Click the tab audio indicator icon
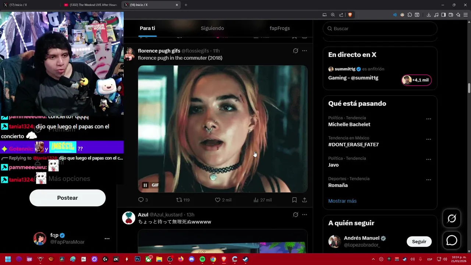 click(x=395, y=15)
